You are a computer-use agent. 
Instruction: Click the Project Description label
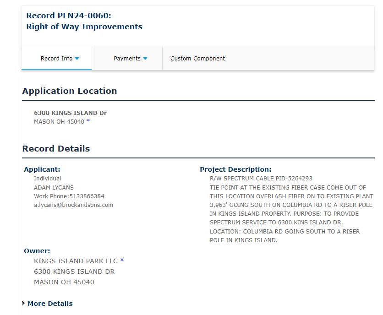[235, 169]
